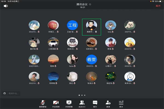Tap the blue 工程 avatar tile
The height and width of the screenshot is (109, 164).
point(72,25)
